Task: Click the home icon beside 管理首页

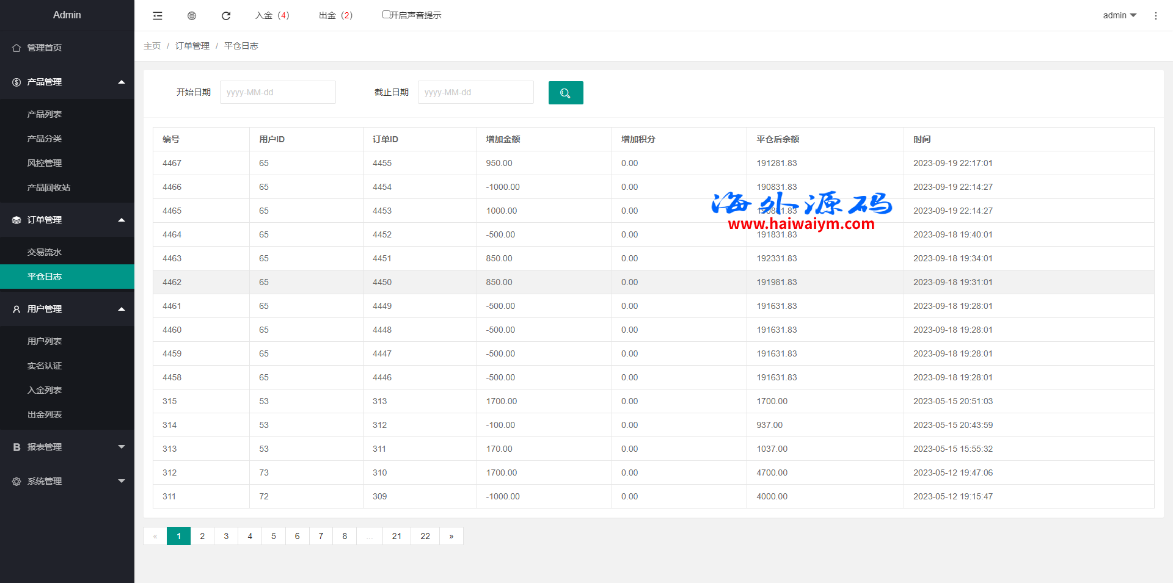Action: coord(16,48)
